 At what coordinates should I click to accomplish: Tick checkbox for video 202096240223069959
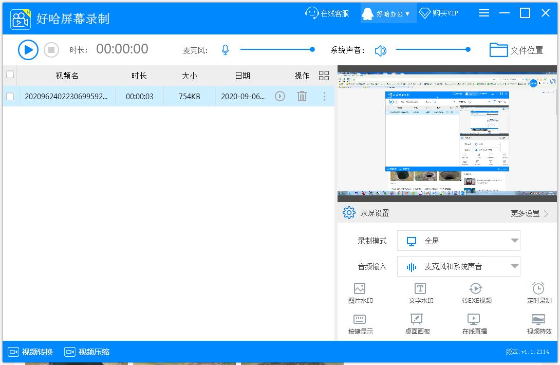[x=10, y=97]
